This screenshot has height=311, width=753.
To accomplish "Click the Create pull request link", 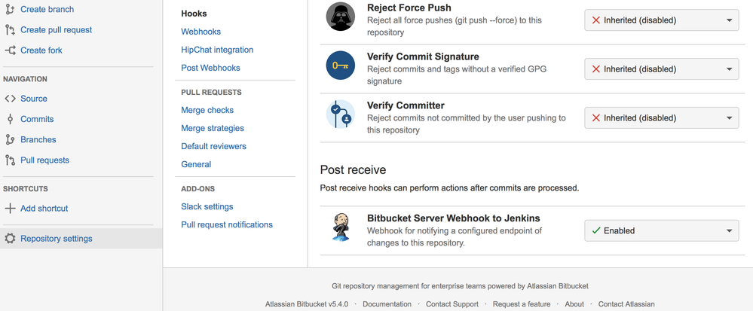I will [57, 30].
